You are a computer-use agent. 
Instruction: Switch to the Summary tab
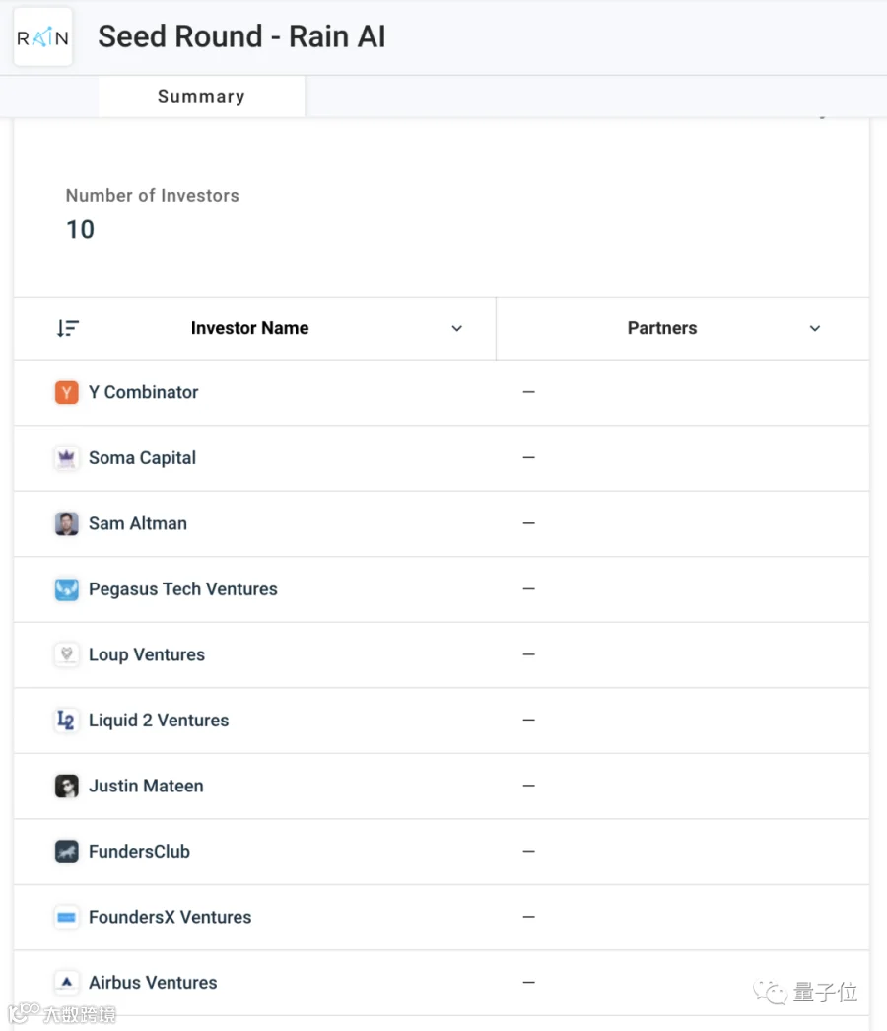click(x=201, y=96)
